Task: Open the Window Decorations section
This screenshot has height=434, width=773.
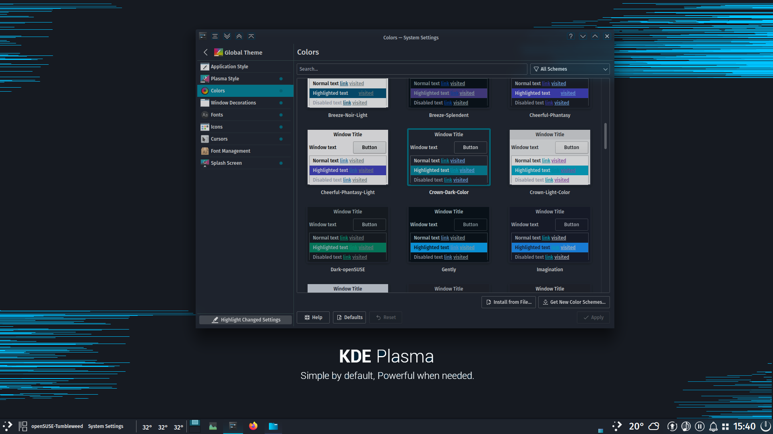Action: (245, 103)
